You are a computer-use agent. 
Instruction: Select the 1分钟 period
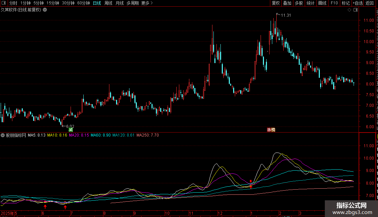(25, 3)
